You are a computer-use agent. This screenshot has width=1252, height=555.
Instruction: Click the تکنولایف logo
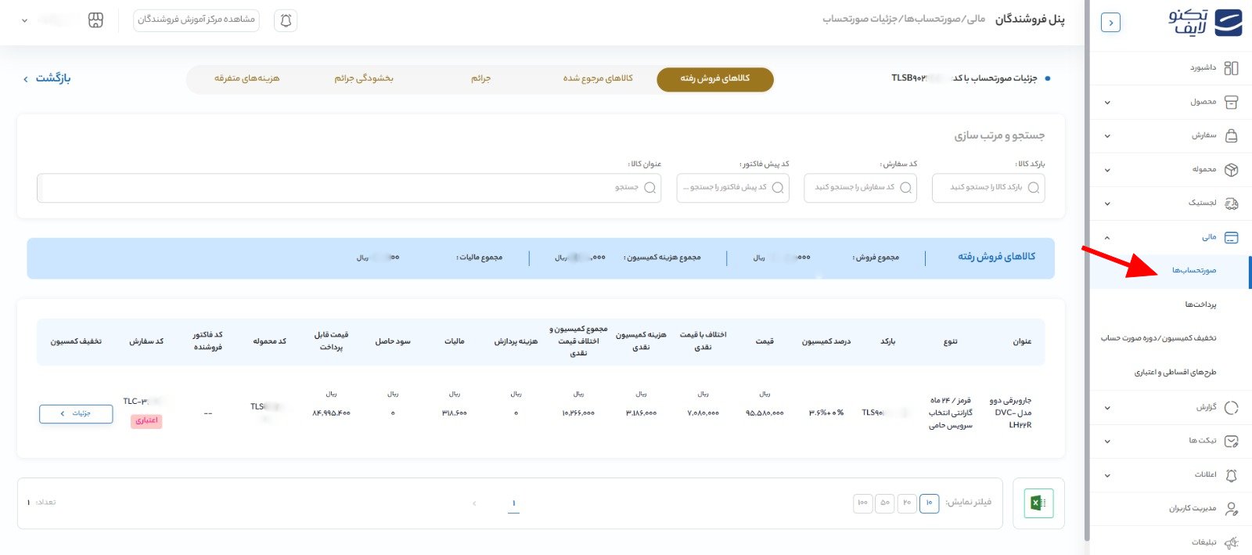point(1205,22)
